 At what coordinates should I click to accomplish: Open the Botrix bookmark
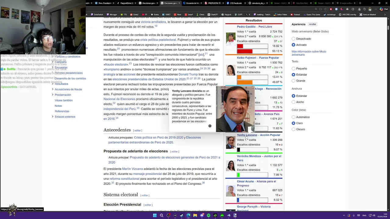coord(154,15)
